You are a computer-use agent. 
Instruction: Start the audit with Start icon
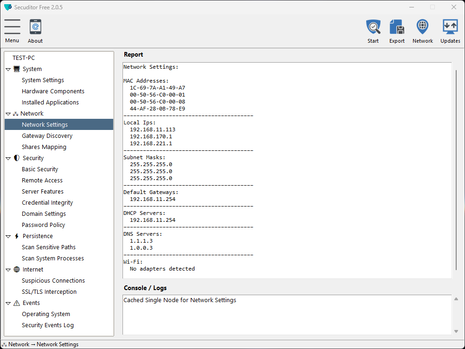pyautogui.click(x=373, y=27)
